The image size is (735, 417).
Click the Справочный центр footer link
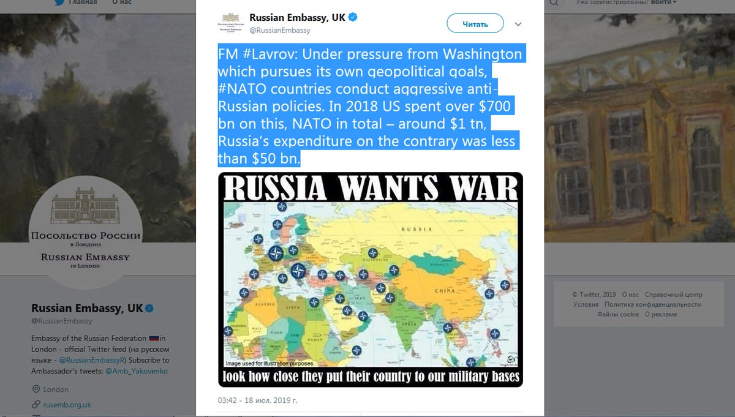[674, 295]
